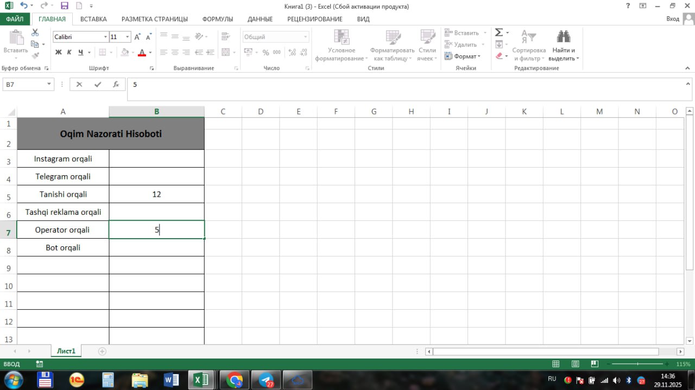
Task: Click the Cut scissors icon
Action: point(35,33)
